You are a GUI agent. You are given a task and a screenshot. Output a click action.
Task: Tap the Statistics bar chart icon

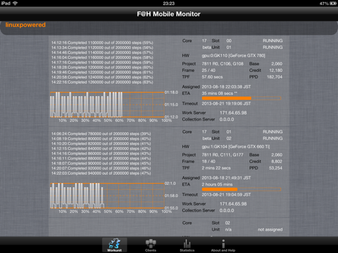[x=187, y=243]
